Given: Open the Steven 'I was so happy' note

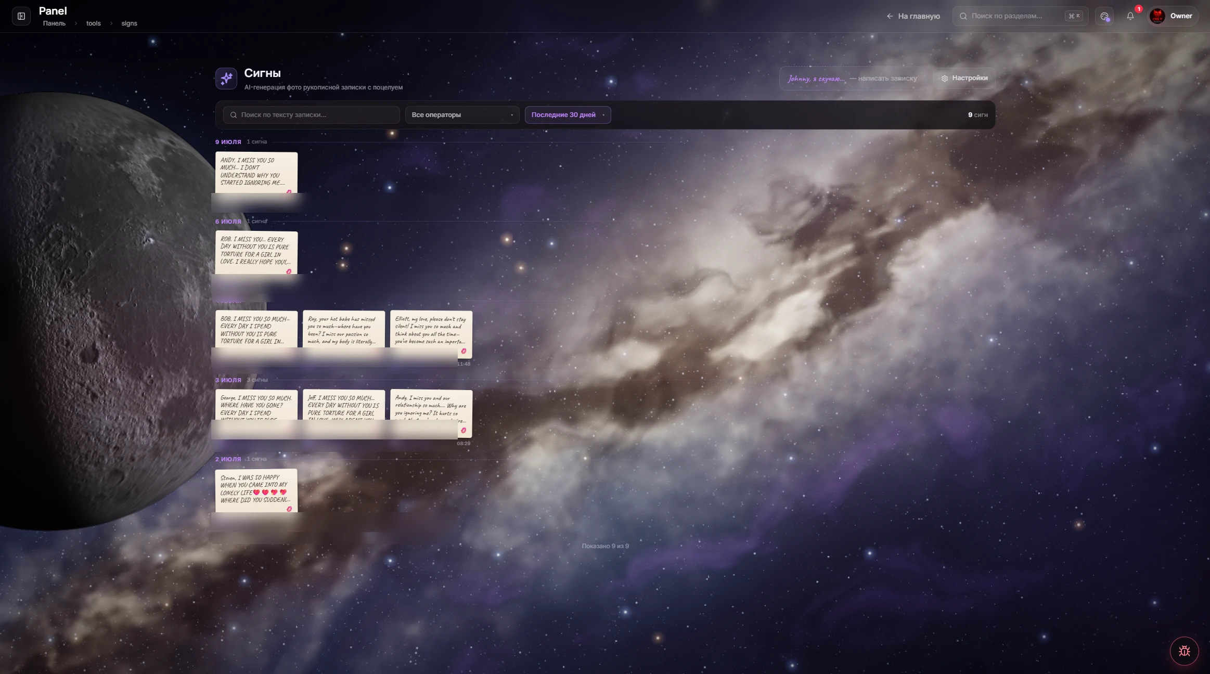Looking at the screenshot, I should 256,490.
